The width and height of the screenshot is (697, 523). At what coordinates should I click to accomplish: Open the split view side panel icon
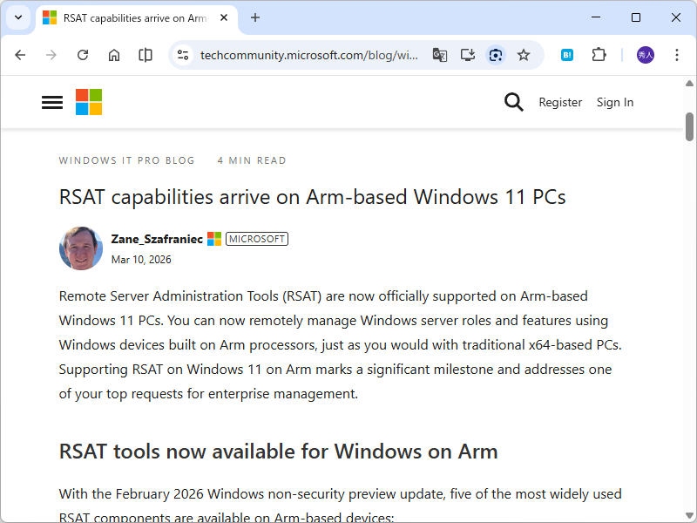(145, 55)
